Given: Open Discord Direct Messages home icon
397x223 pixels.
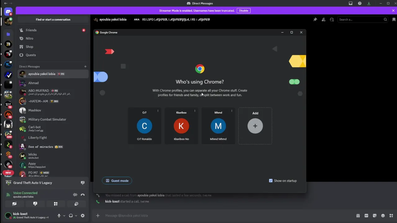Looking at the screenshot, I should (x=8, y=12).
